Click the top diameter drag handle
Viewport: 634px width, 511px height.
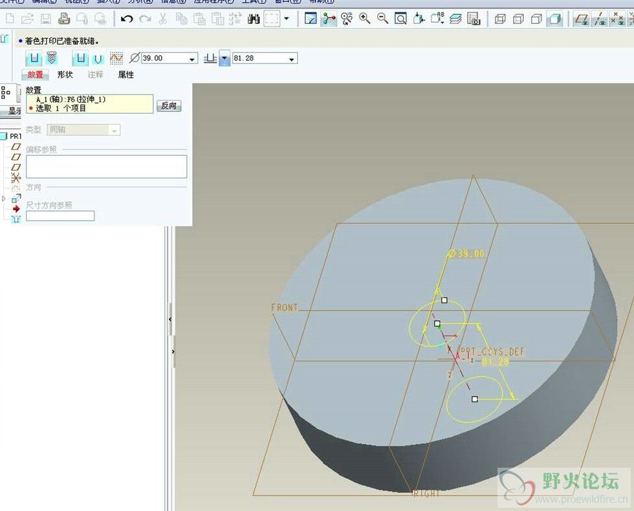[444, 300]
